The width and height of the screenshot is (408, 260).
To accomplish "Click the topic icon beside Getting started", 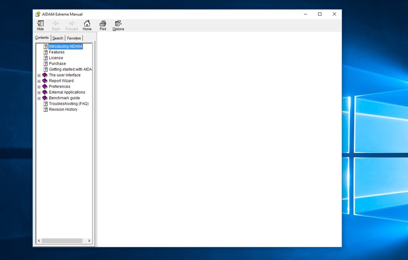I will (46, 69).
